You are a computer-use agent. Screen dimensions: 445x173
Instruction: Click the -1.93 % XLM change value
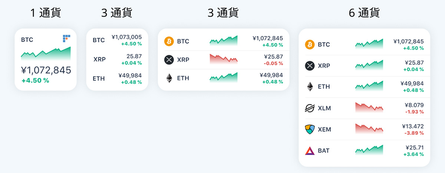[x=414, y=112]
